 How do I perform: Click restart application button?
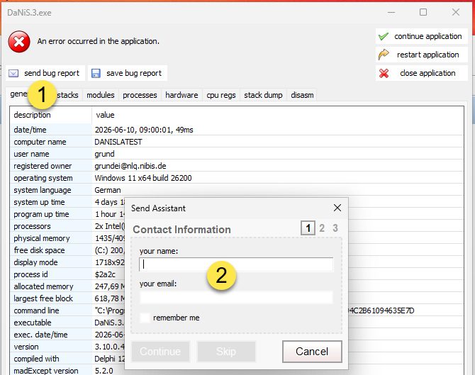coord(422,55)
